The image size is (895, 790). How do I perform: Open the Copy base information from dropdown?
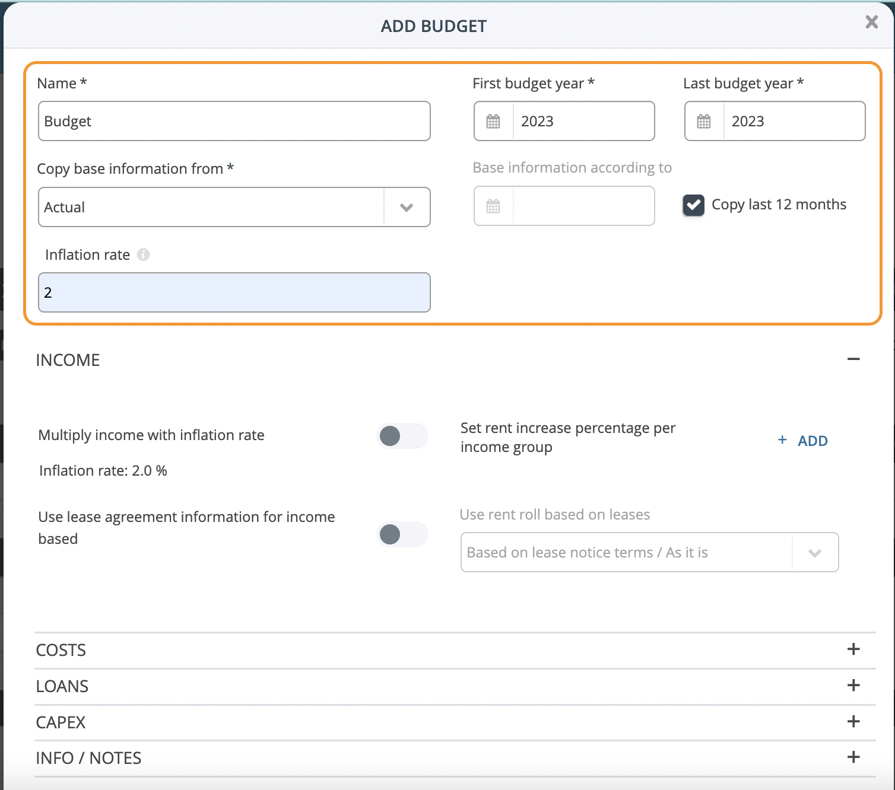pyautogui.click(x=234, y=207)
